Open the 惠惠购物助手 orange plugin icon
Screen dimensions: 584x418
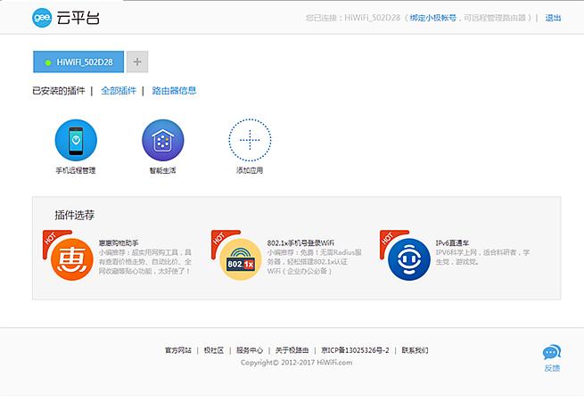71,259
